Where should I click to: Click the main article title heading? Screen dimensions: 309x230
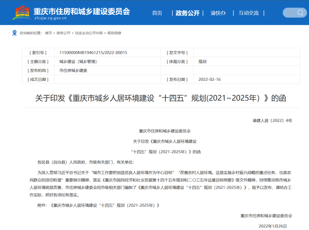[x=161, y=98]
